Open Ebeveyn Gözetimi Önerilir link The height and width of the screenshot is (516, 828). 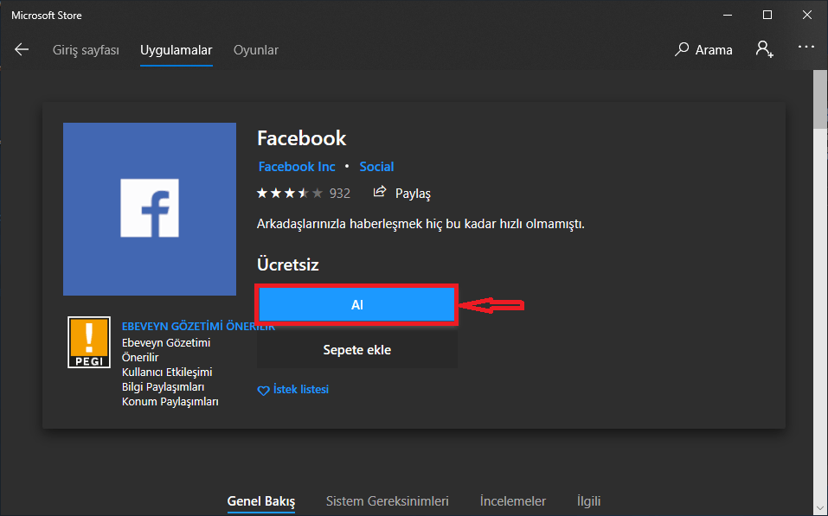(x=198, y=327)
